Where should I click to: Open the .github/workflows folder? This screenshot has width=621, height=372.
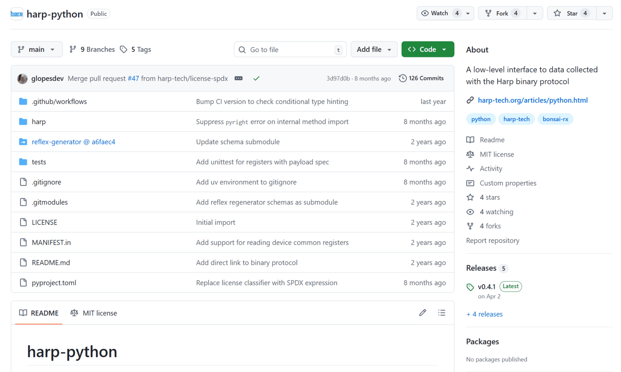click(x=59, y=101)
